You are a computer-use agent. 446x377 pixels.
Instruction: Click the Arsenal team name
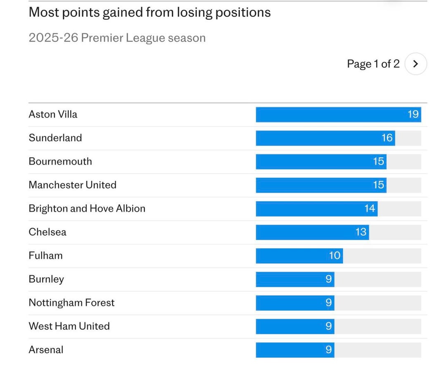point(46,350)
